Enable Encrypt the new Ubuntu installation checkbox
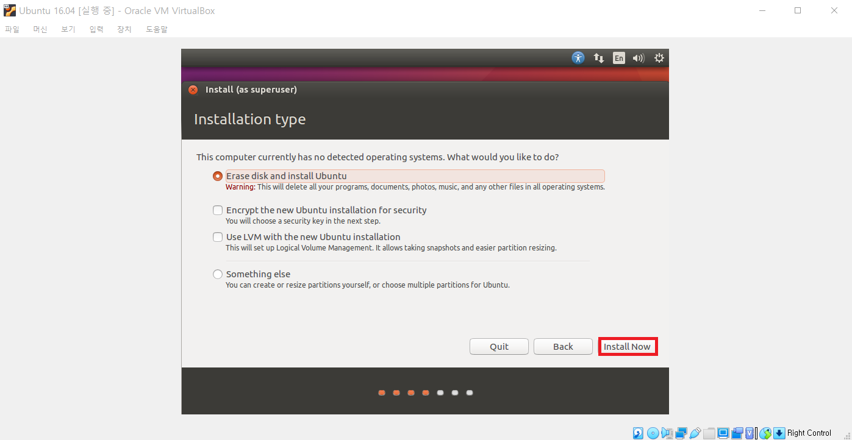The width and height of the screenshot is (852, 440). point(218,210)
